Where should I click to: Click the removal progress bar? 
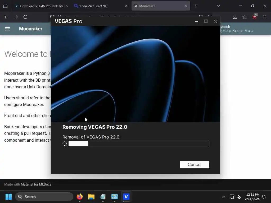(x=139, y=144)
